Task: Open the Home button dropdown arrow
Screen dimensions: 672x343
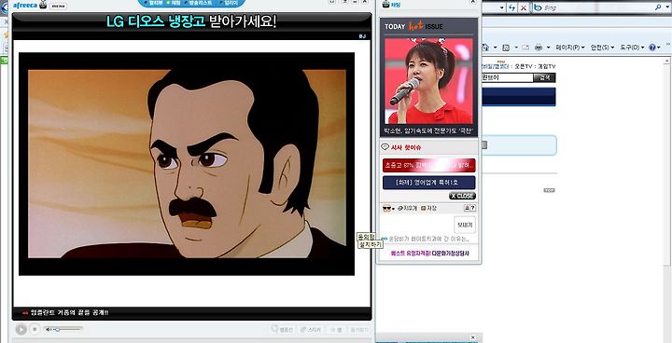Action: tap(496, 48)
